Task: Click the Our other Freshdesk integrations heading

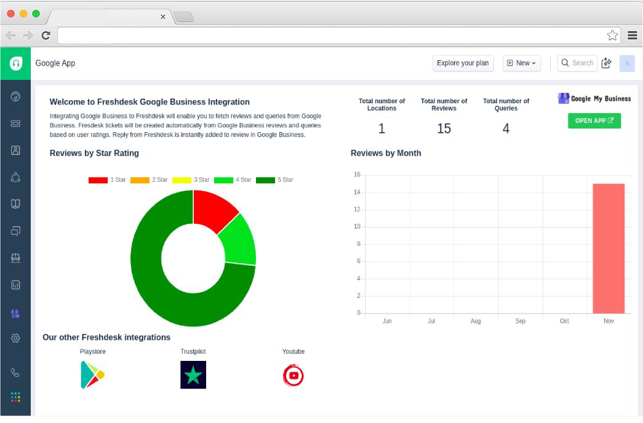Action: coord(106,338)
